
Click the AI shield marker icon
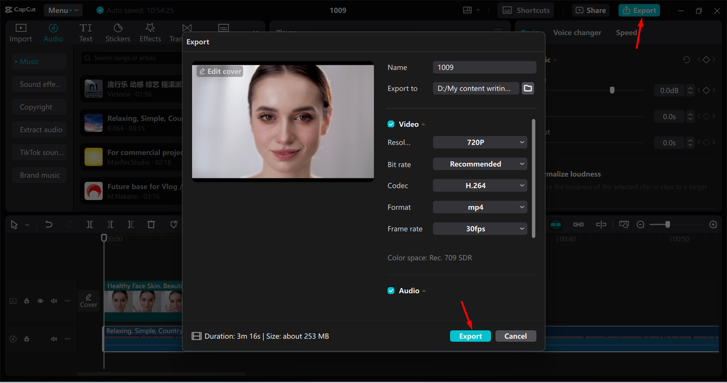click(174, 224)
